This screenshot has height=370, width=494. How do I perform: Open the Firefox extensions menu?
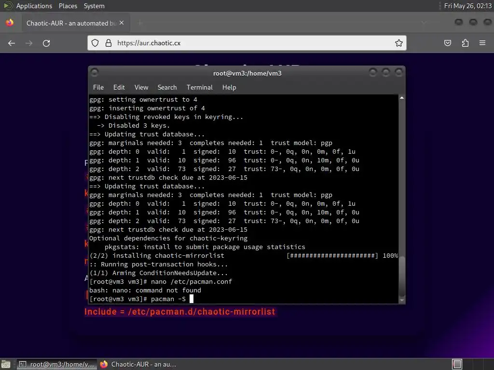point(465,43)
